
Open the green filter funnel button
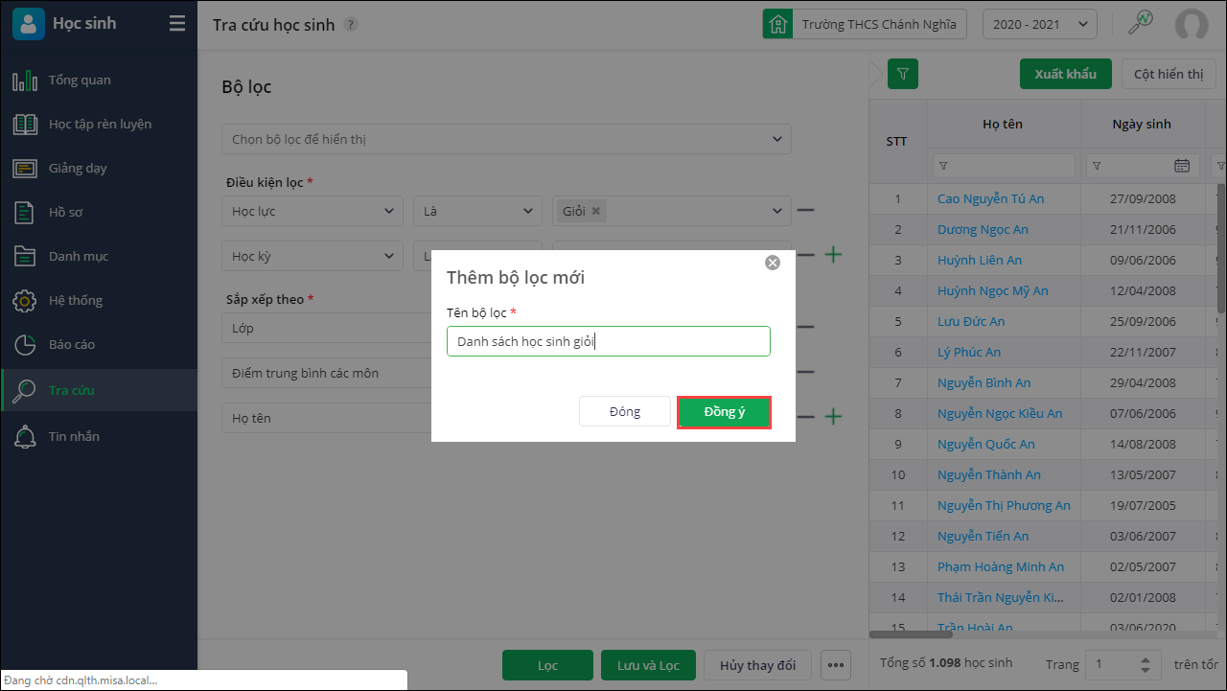(x=903, y=74)
